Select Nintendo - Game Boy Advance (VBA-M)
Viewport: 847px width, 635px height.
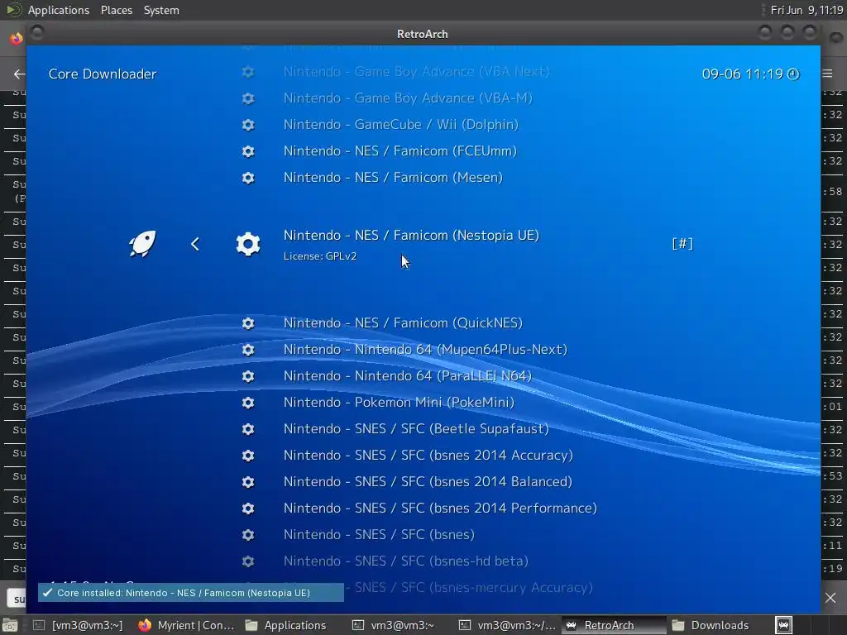pyautogui.click(x=408, y=98)
